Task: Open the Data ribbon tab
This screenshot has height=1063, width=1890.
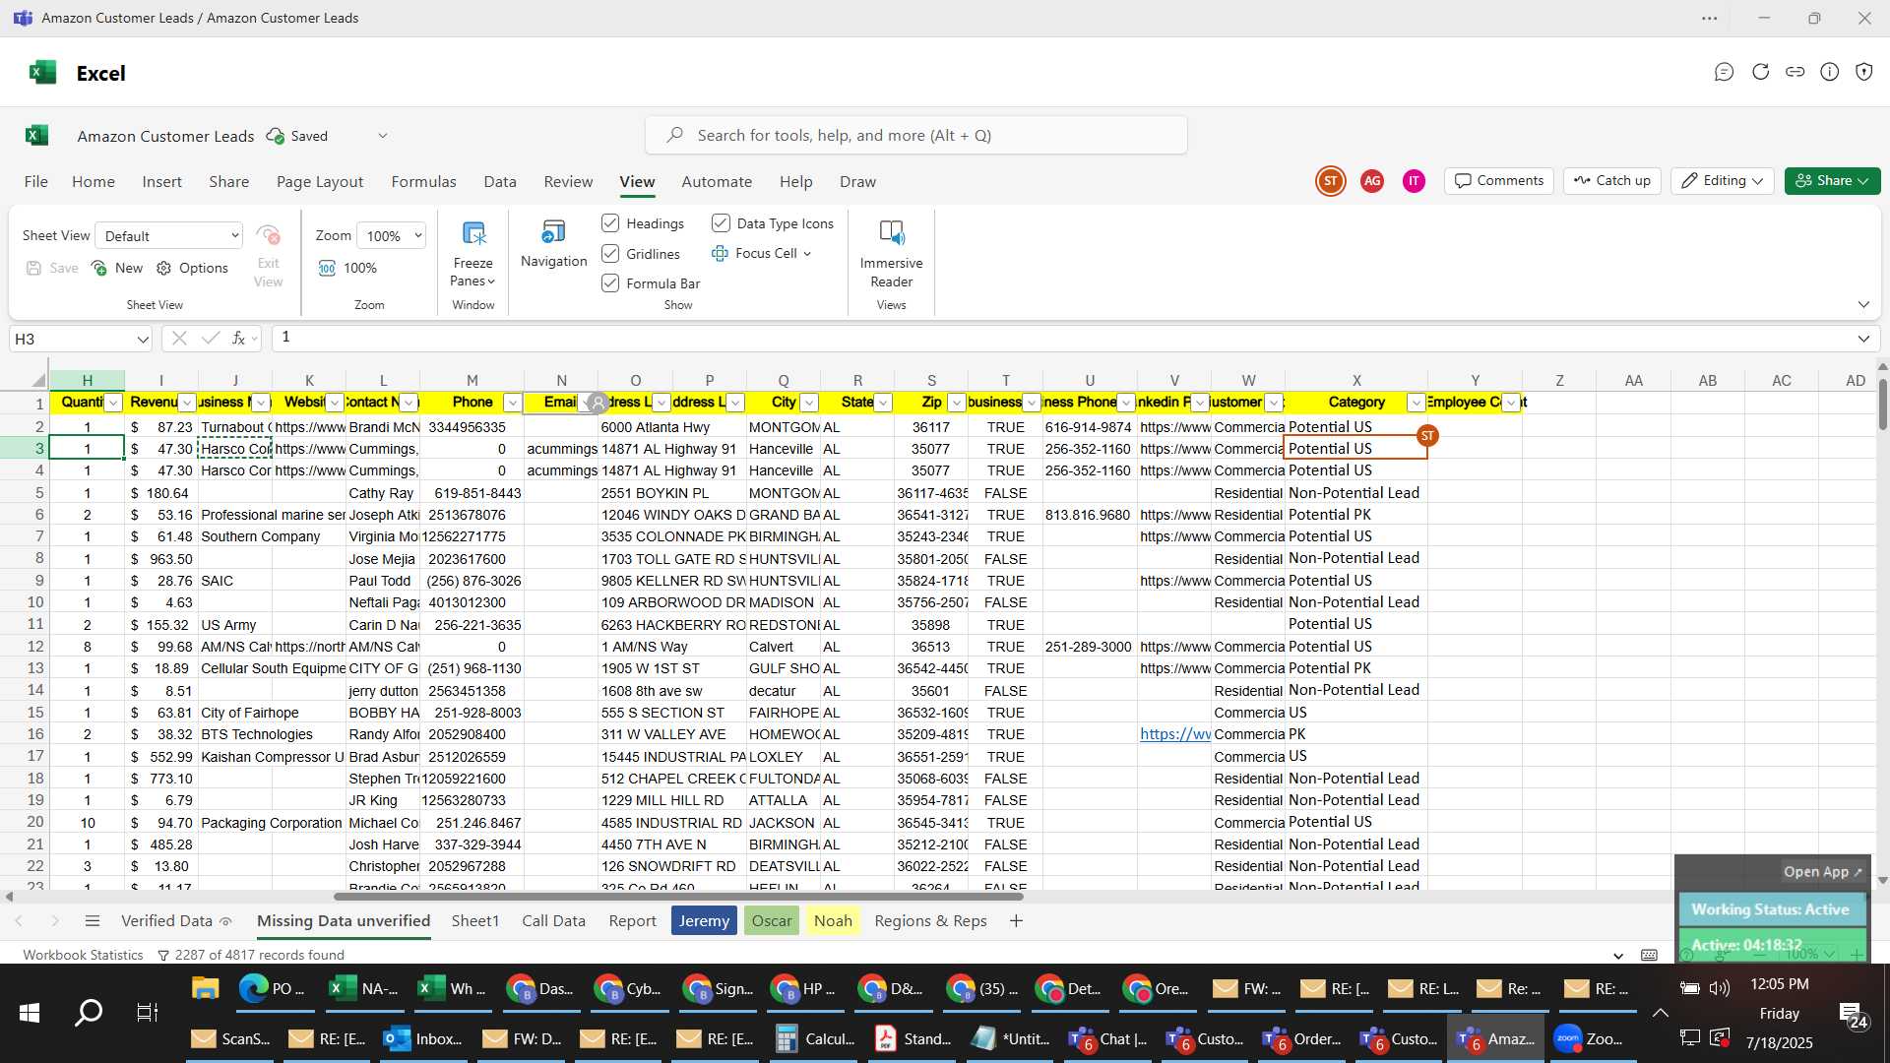Action: pos(500,182)
